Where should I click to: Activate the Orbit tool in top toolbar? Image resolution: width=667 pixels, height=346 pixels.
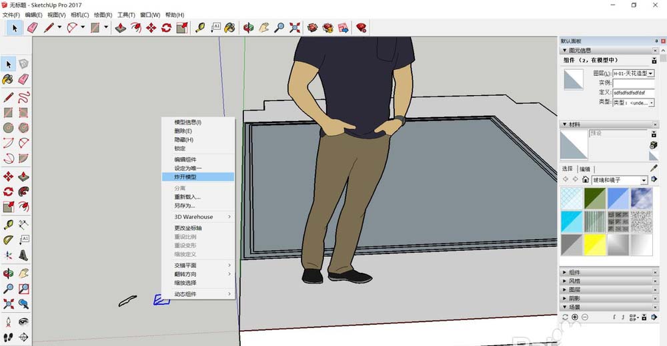(249, 27)
